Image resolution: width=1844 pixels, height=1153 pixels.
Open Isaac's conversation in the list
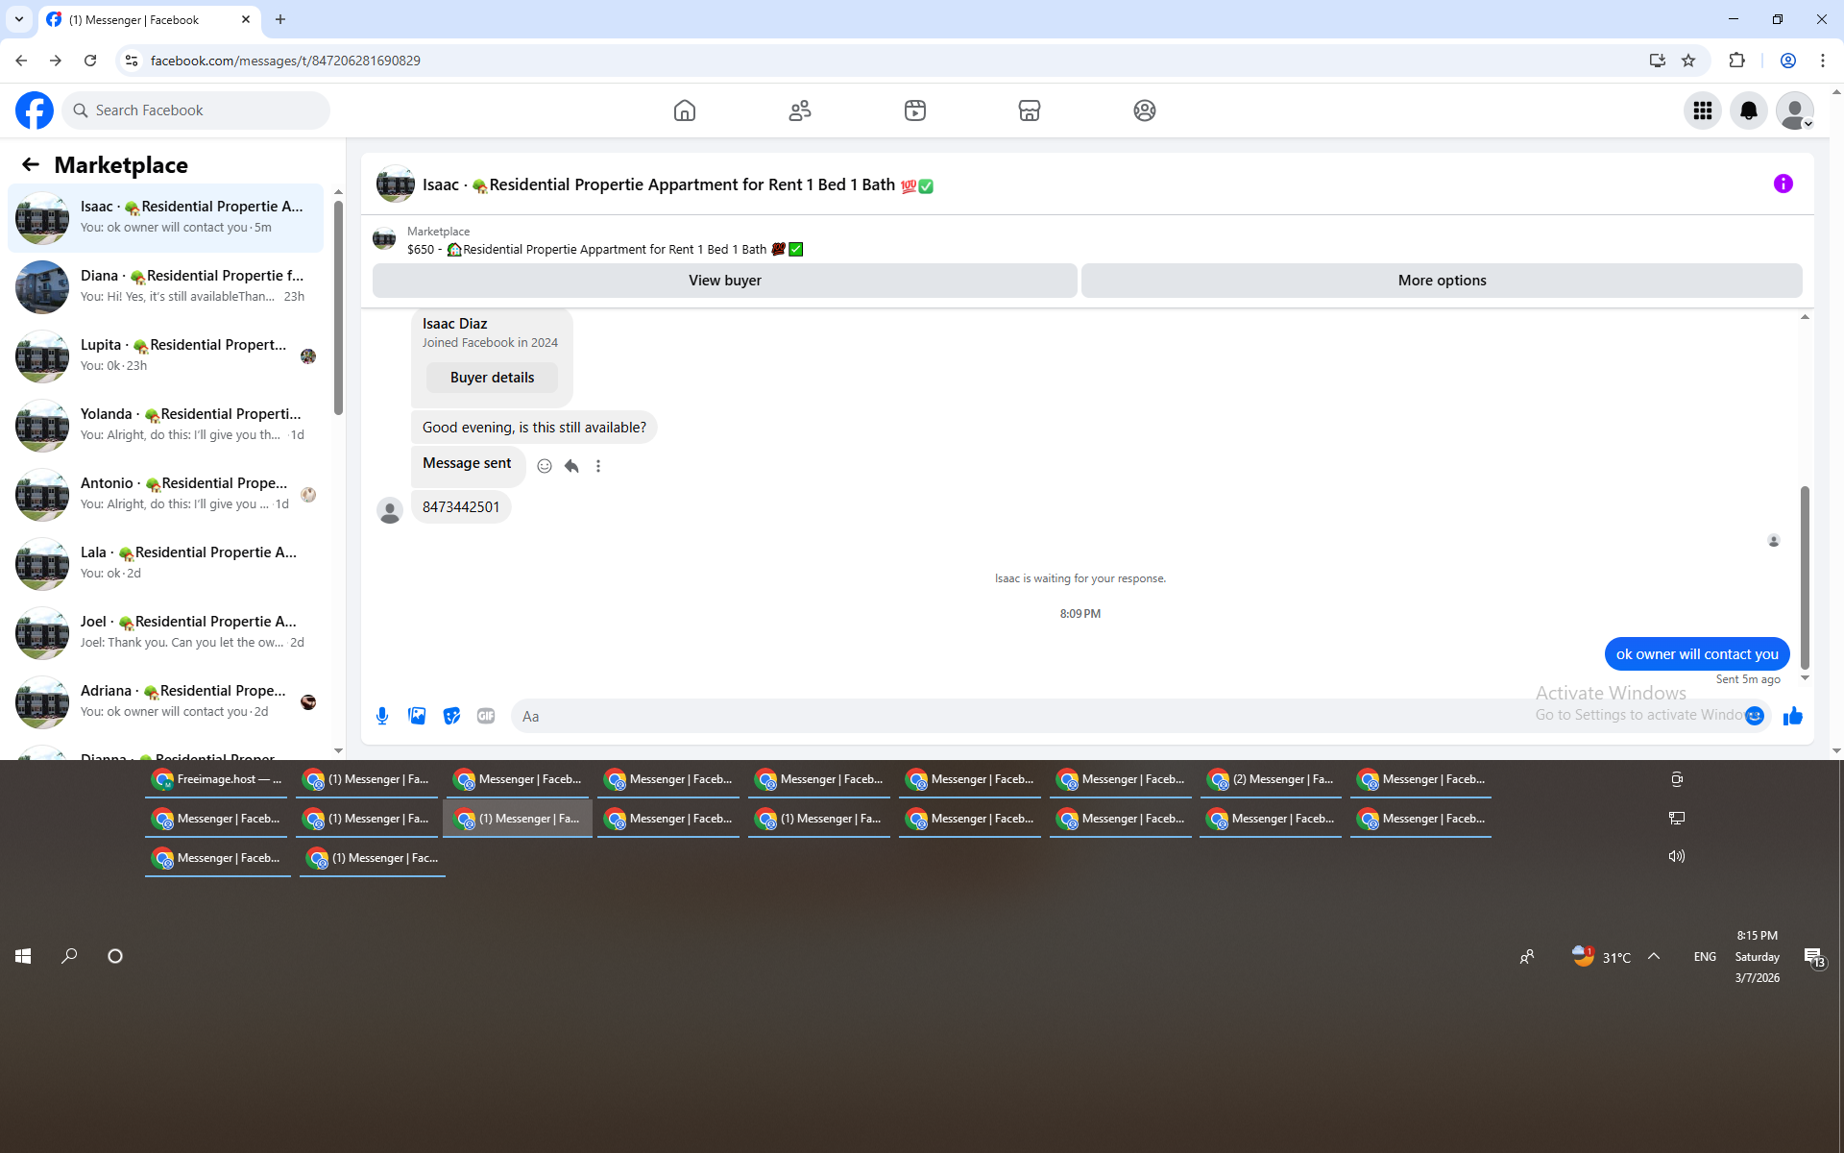coord(166,218)
